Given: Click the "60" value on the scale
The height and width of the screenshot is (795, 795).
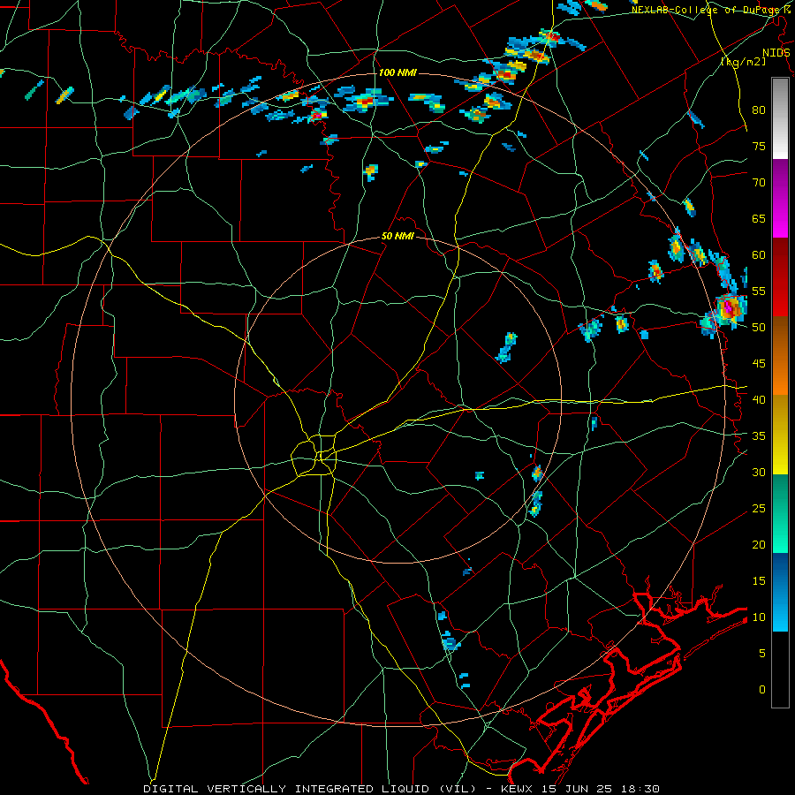Looking at the screenshot, I should 759,255.
